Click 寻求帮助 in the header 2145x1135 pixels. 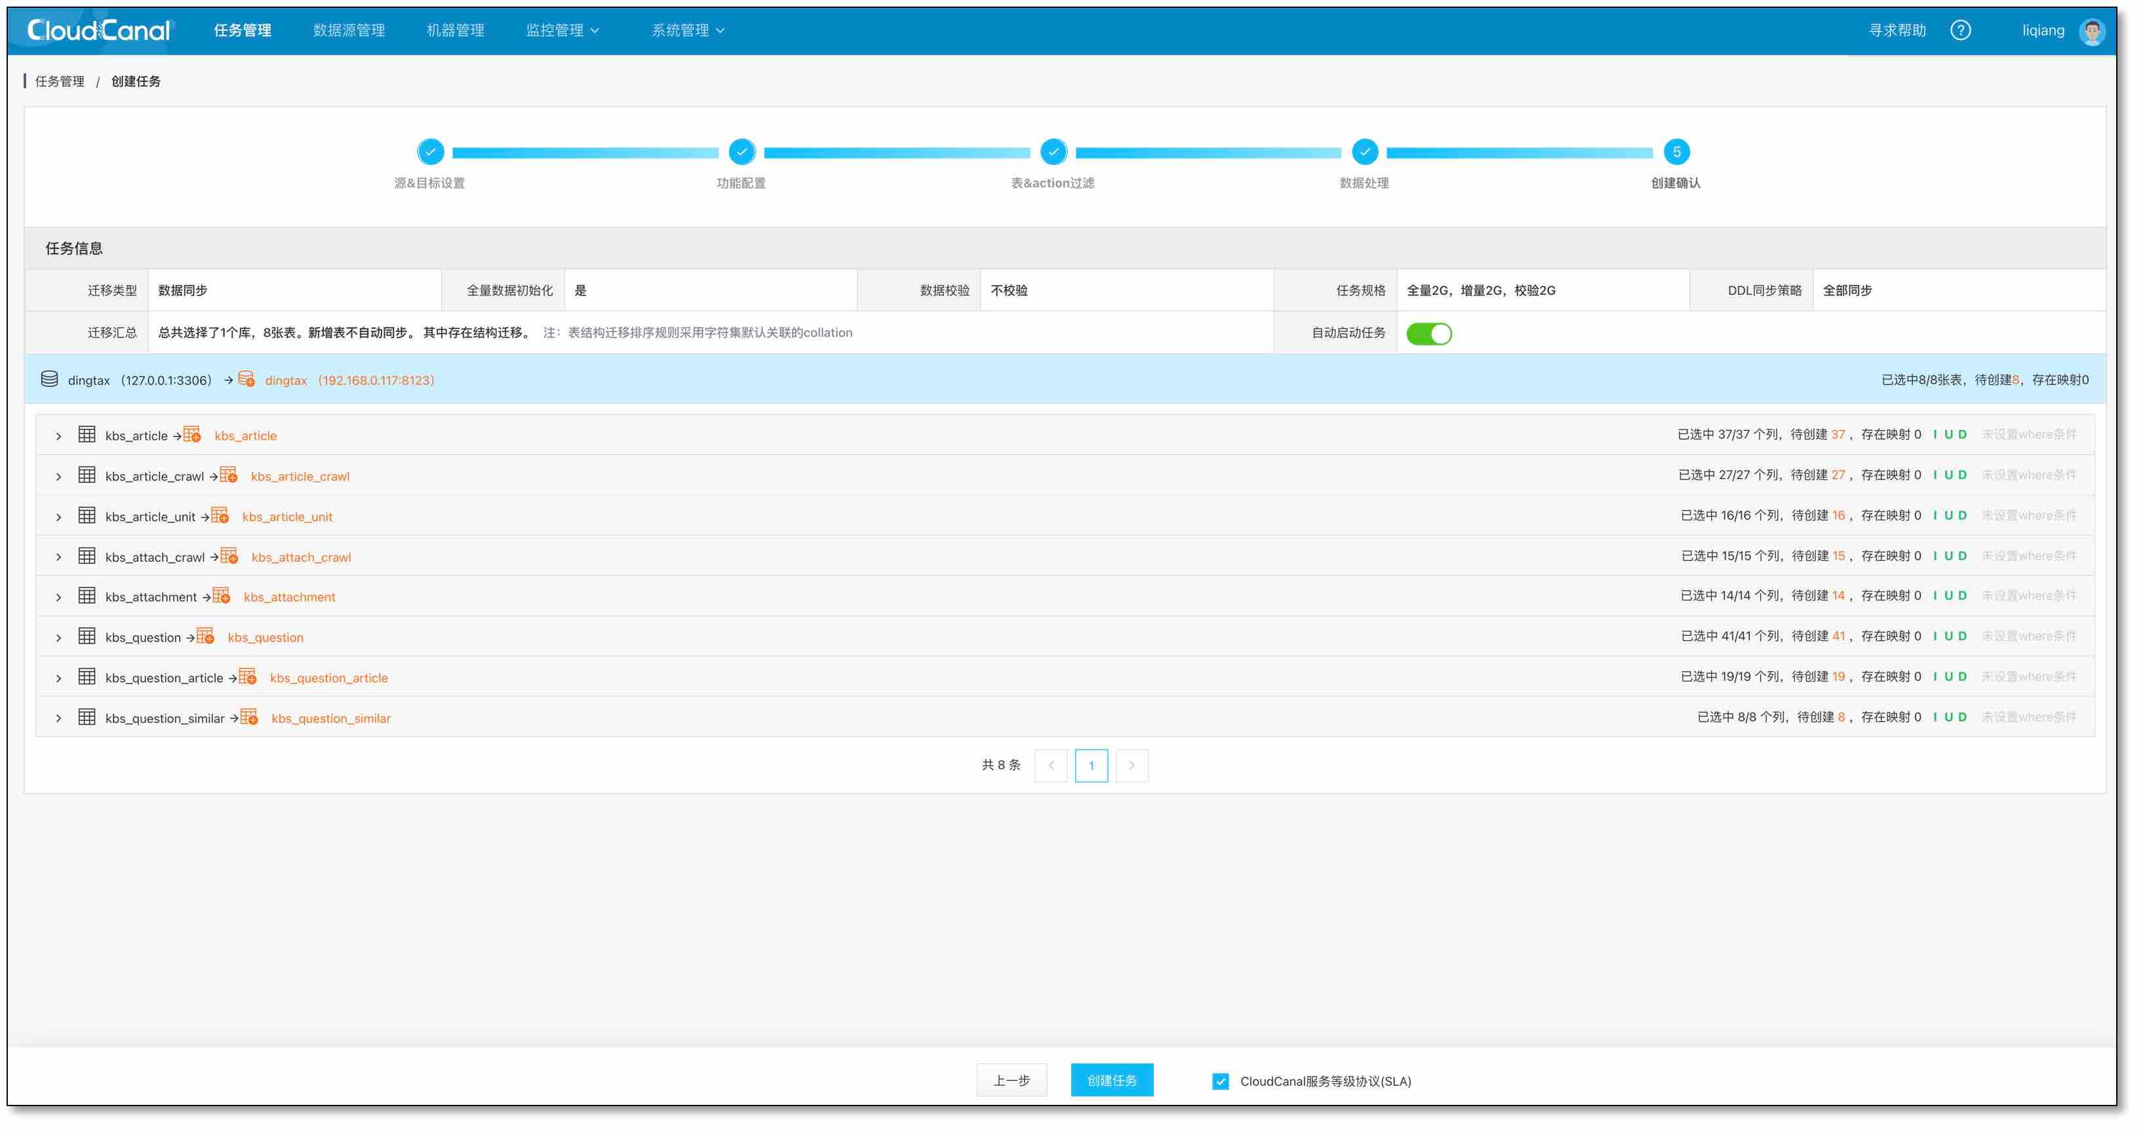click(x=1898, y=31)
